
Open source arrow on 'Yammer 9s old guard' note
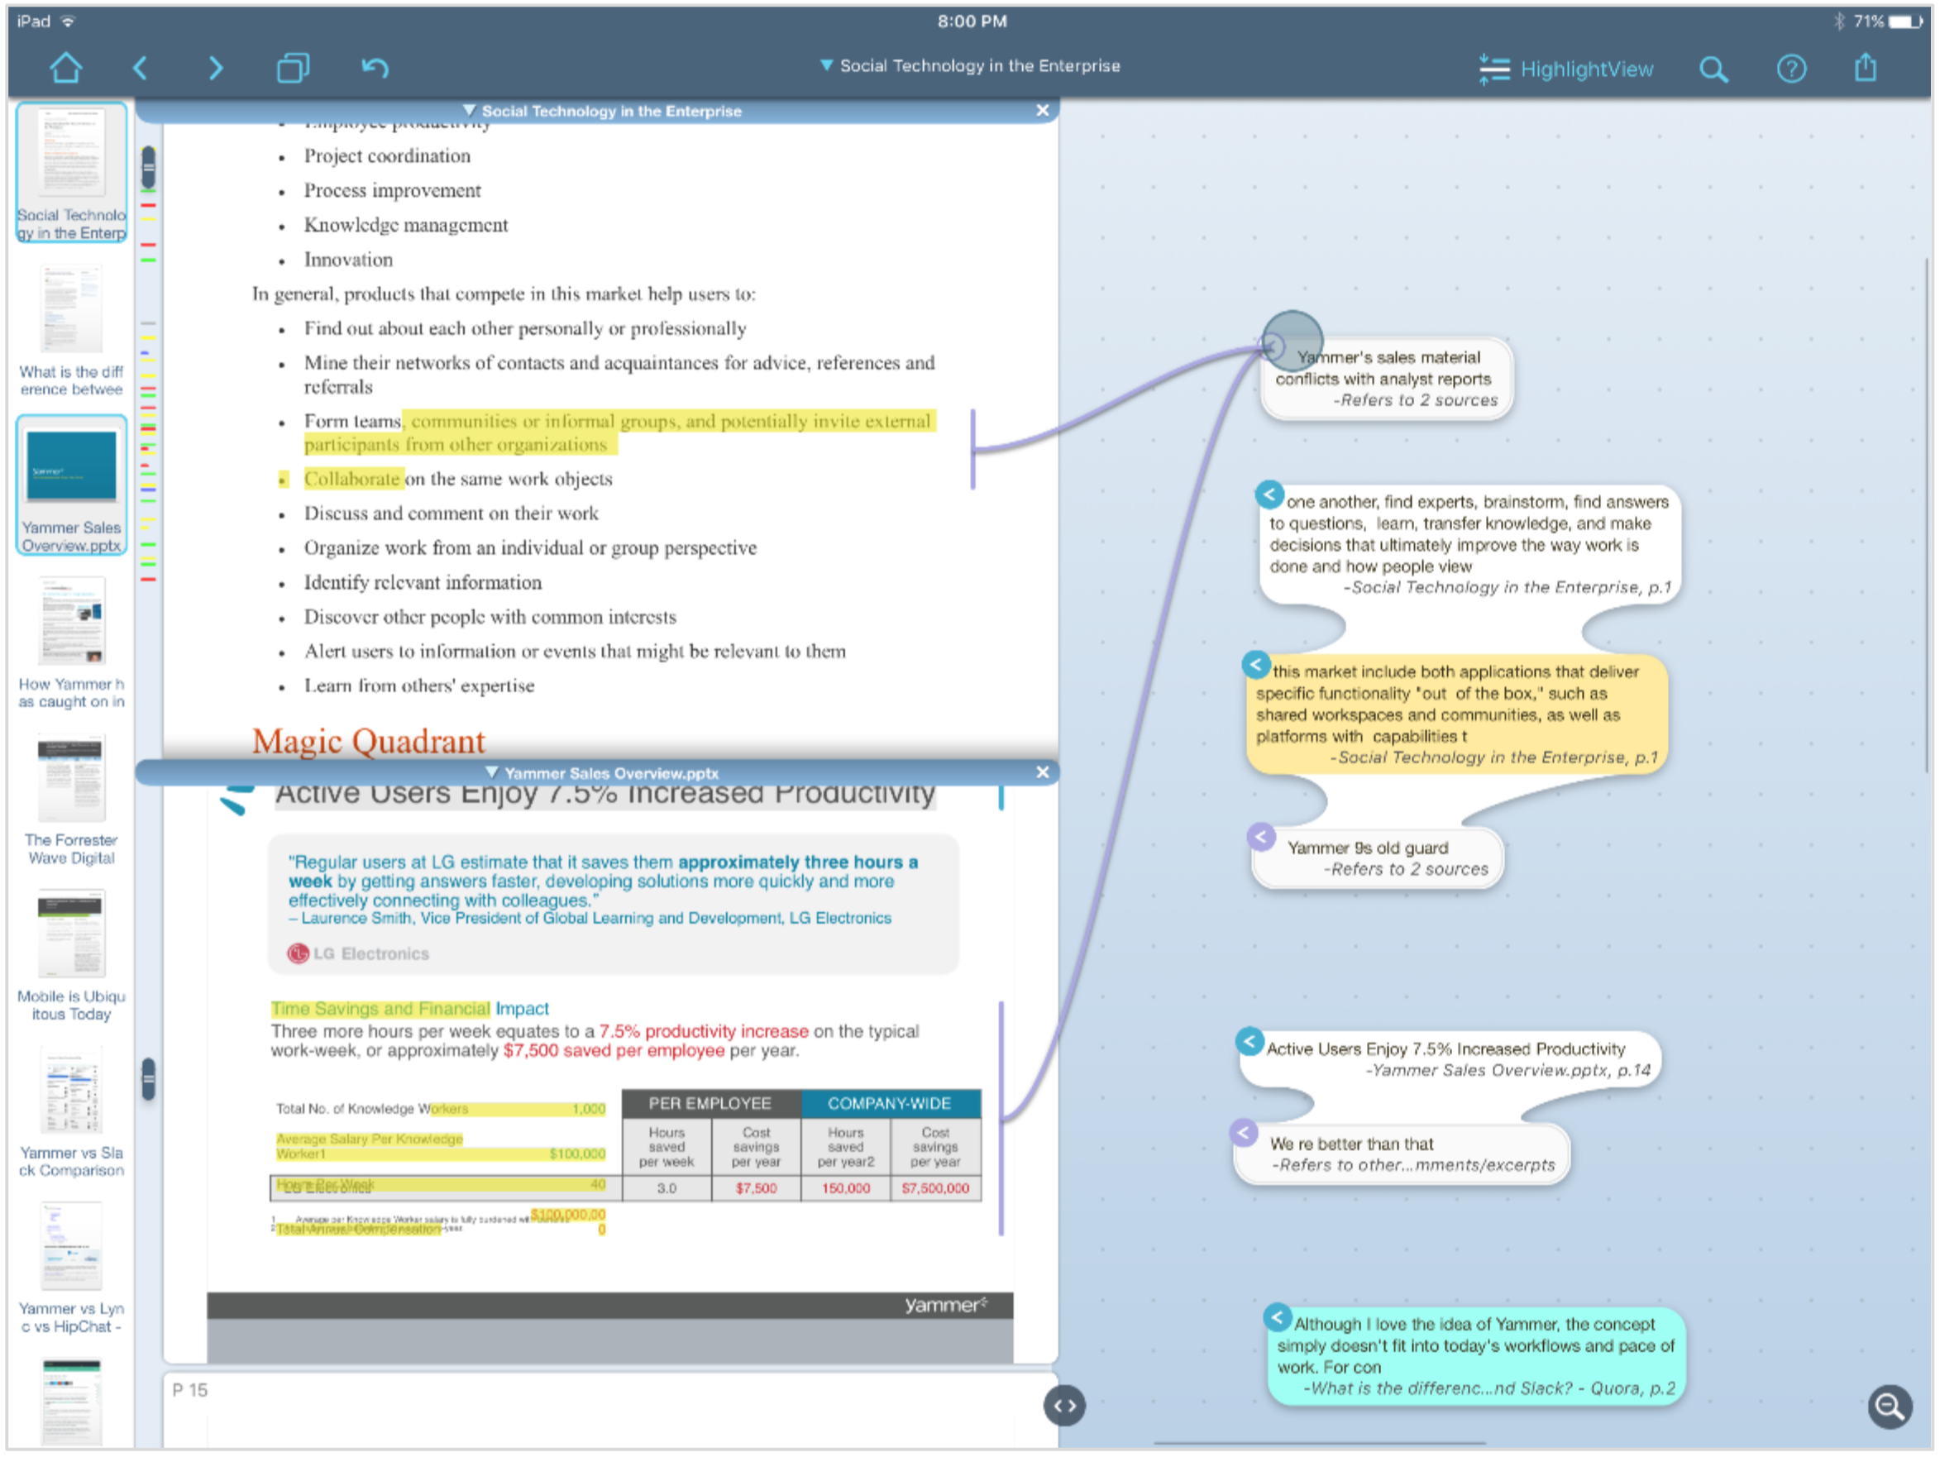(x=1261, y=837)
